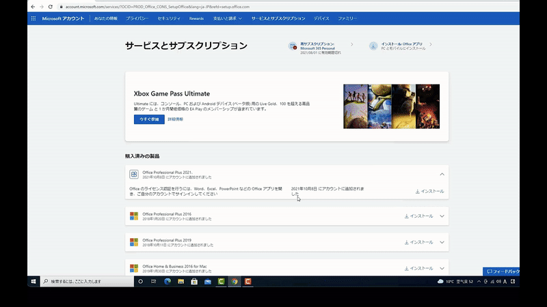Open Microsoft Store from the taskbar
The width and height of the screenshot is (547, 307).
point(194,281)
